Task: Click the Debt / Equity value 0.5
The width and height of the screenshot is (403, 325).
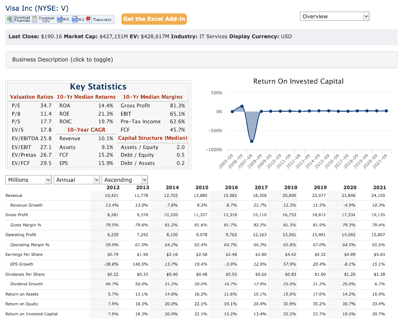Action: click(181, 155)
